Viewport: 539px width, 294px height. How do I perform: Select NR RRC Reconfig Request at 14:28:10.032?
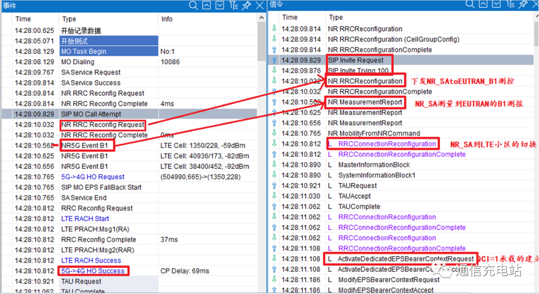click(x=103, y=125)
